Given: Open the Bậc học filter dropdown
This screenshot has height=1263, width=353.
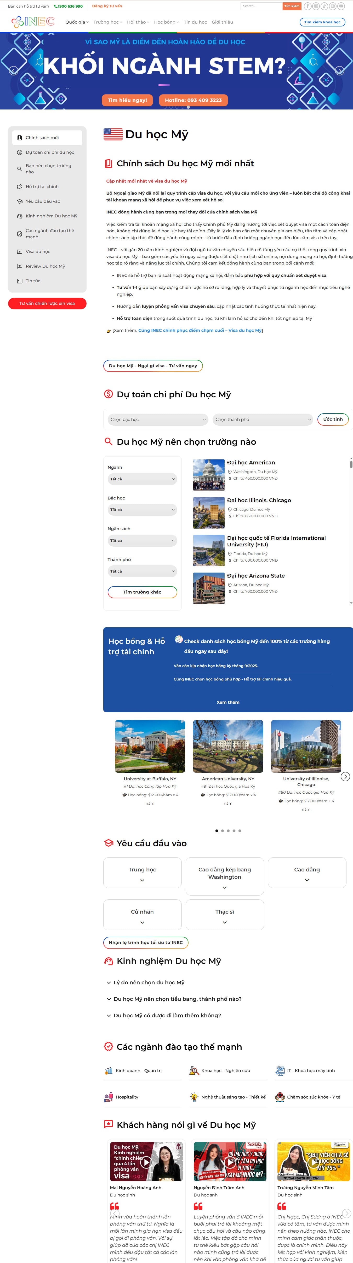Looking at the screenshot, I should click(142, 510).
